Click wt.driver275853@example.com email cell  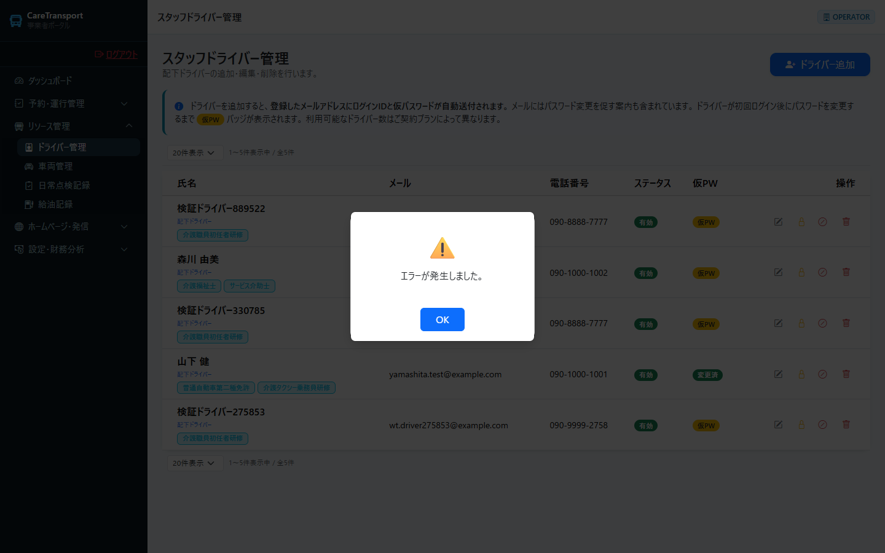coord(449,425)
